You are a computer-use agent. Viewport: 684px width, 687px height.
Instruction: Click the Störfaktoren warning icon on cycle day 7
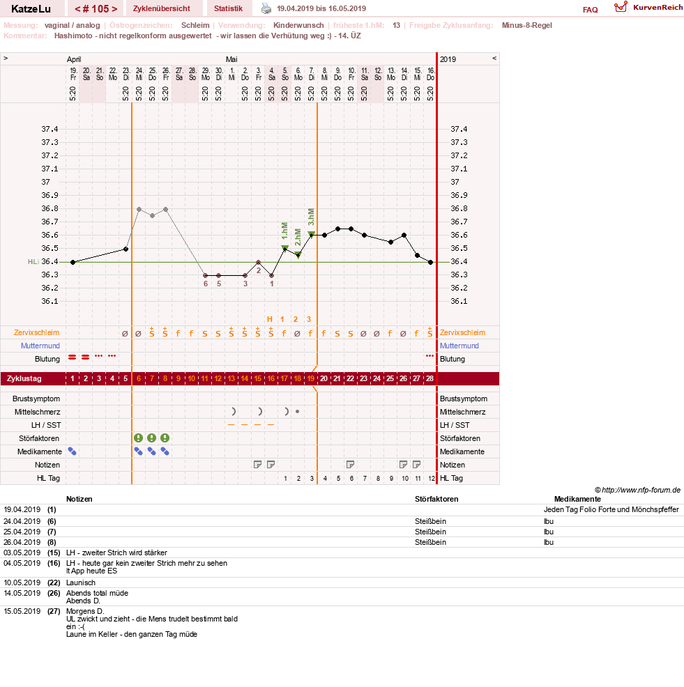pos(152,438)
